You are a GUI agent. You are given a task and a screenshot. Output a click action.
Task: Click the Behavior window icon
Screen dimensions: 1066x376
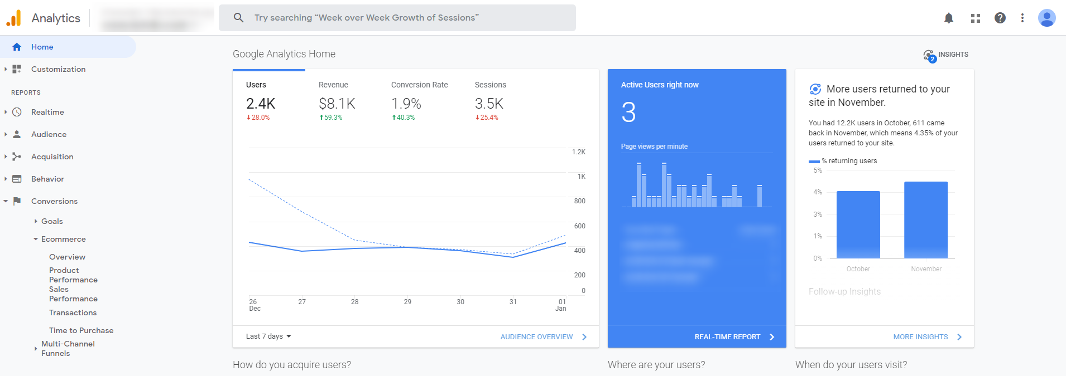(x=17, y=179)
